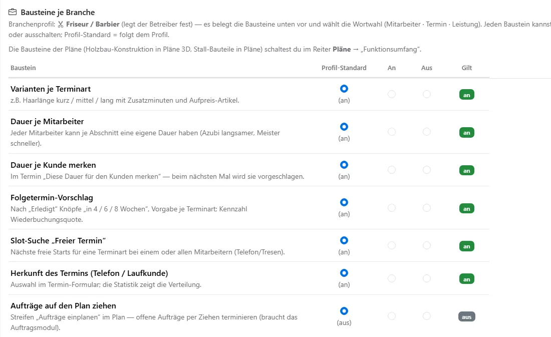Click the green Gilt badge for Dauer je Kunde merken
The image size is (551, 337).
click(x=467, y=170)
